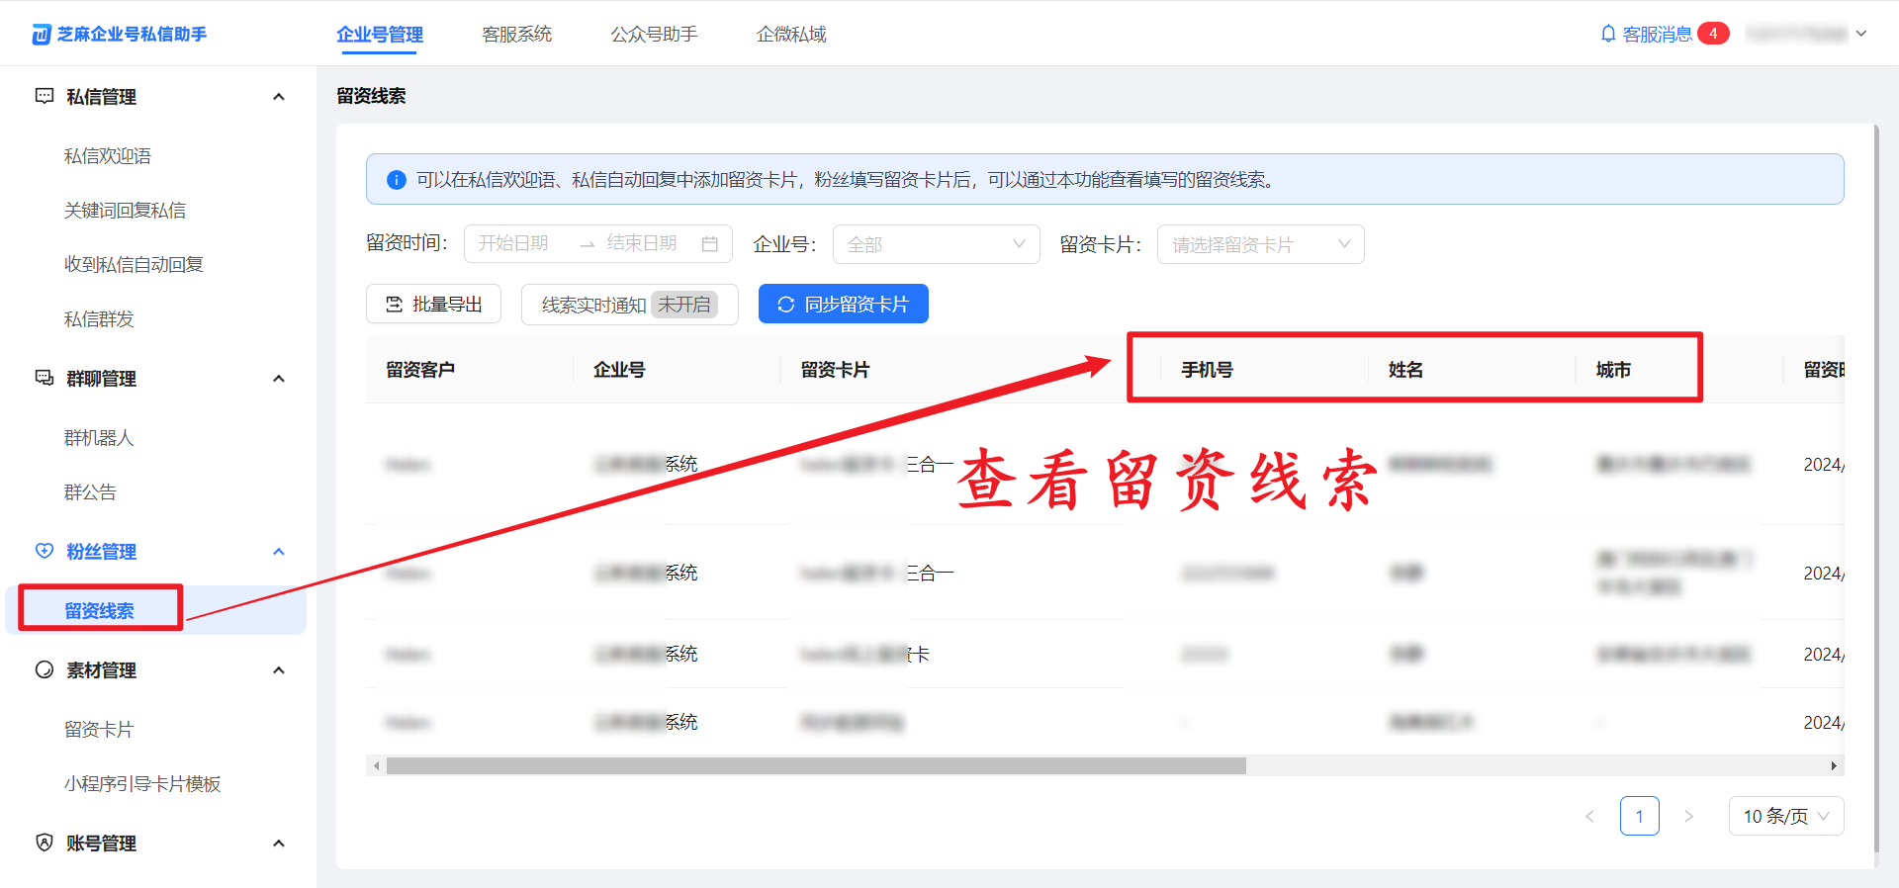Image resolution: width=1899 pixels, height=888 pixels.
Task: Collapse the 群聊管理 section chevron
Action: pyautogui.click(x=279, y=379)
